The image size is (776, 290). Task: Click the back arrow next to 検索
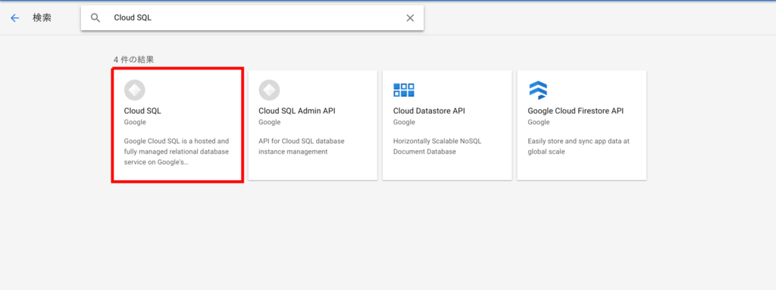(15, 18)
